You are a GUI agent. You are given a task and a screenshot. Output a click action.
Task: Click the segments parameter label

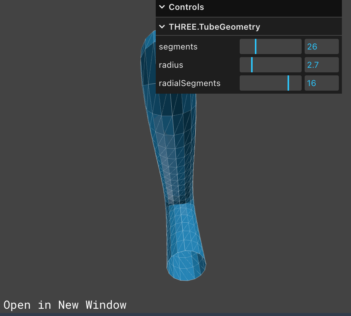(x=178, y=46)
